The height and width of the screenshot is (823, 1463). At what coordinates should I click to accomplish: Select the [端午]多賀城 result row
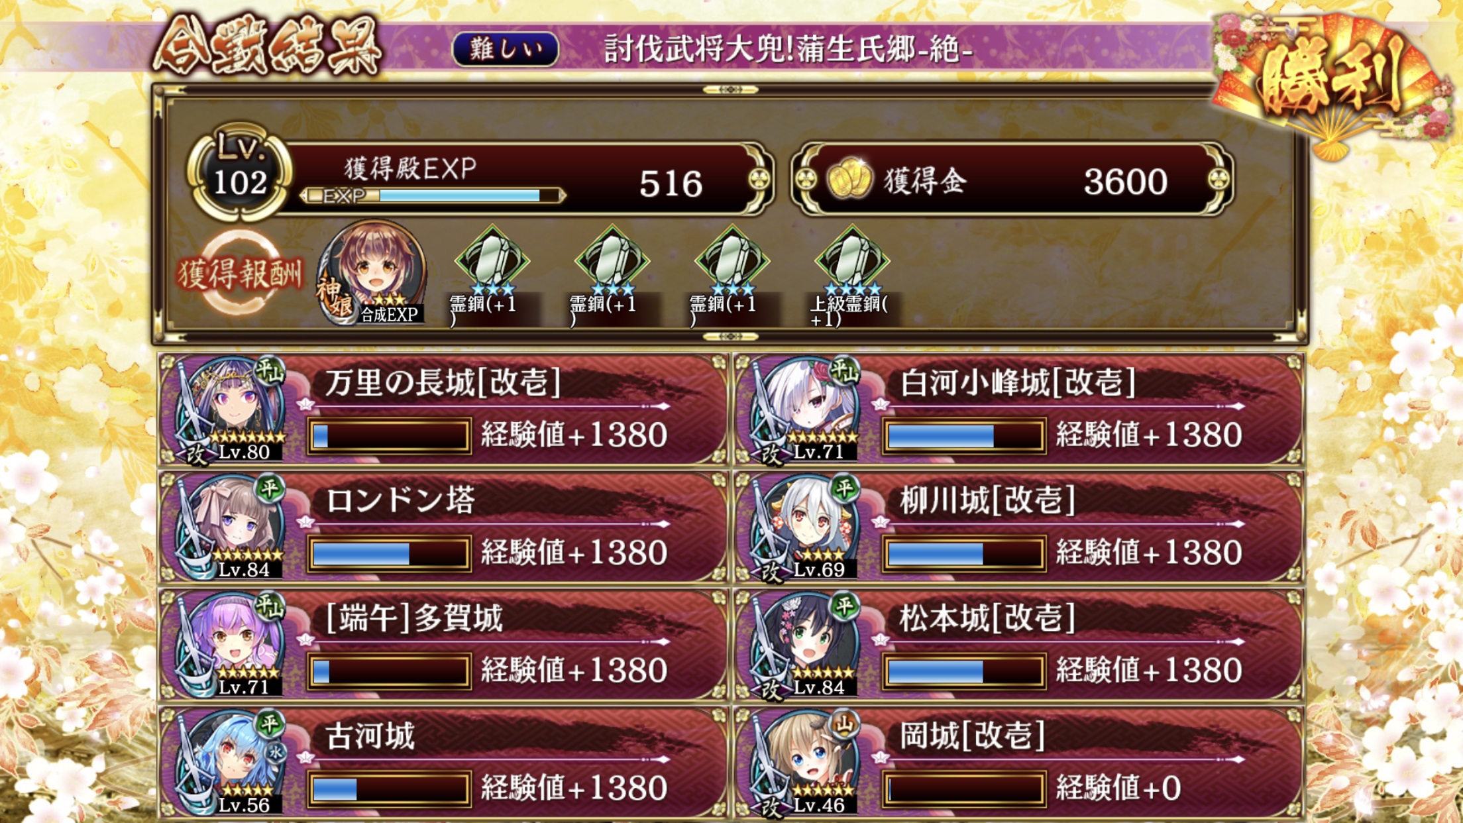point(443,645)
